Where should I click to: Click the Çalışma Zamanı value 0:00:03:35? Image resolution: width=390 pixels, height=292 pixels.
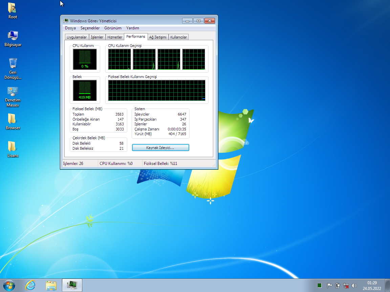pyautogui.click(x=177, y=129)
